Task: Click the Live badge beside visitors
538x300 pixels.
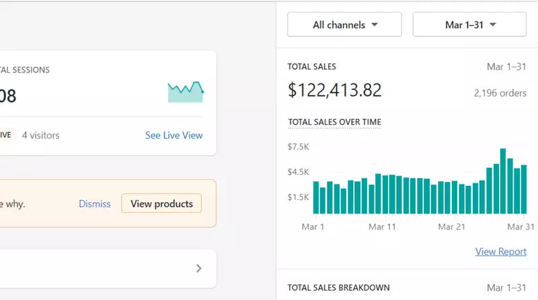Action: [x=5, y=135]
